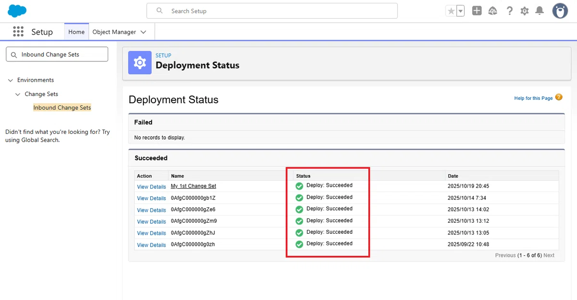Expand the Object Manager tab dropdown chevron
The height and width of the screenshot is (300, 577).
(144, 32)
